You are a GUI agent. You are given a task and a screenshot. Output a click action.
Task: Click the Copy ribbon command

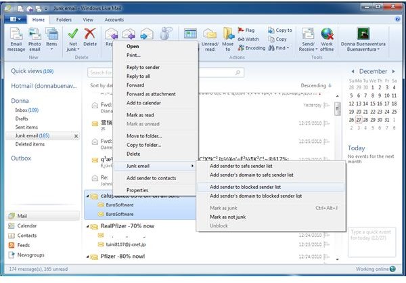[x=277, y=39]
